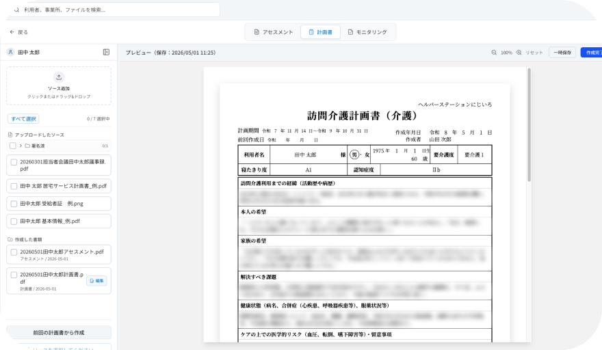Check 田中 太郎 居宅サービス計画書_例.pdf checkbox
This screenshot has width=602, height=350.
coord(14,186)
